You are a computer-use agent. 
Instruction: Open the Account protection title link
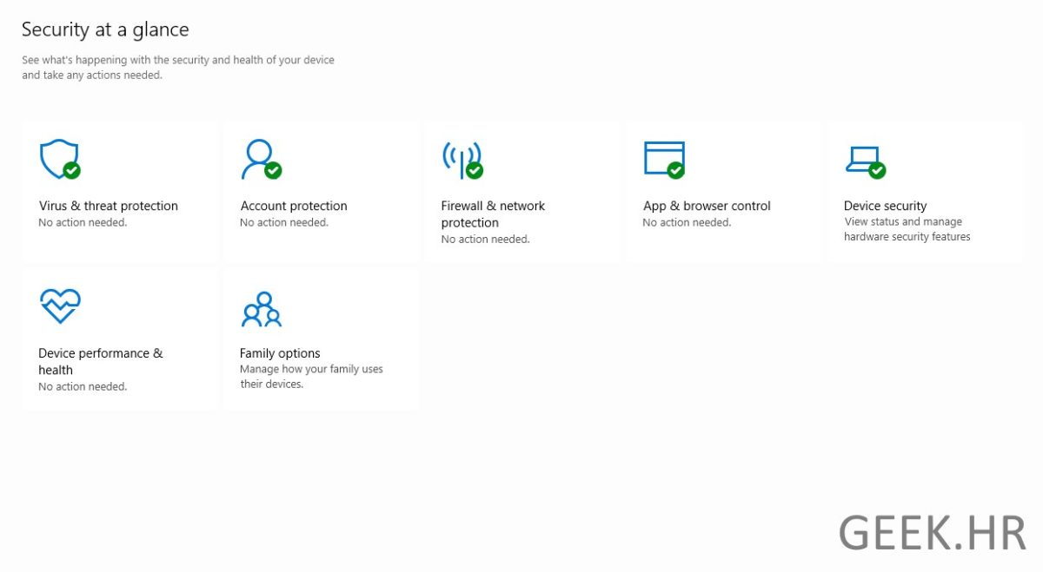click(293, 206)
